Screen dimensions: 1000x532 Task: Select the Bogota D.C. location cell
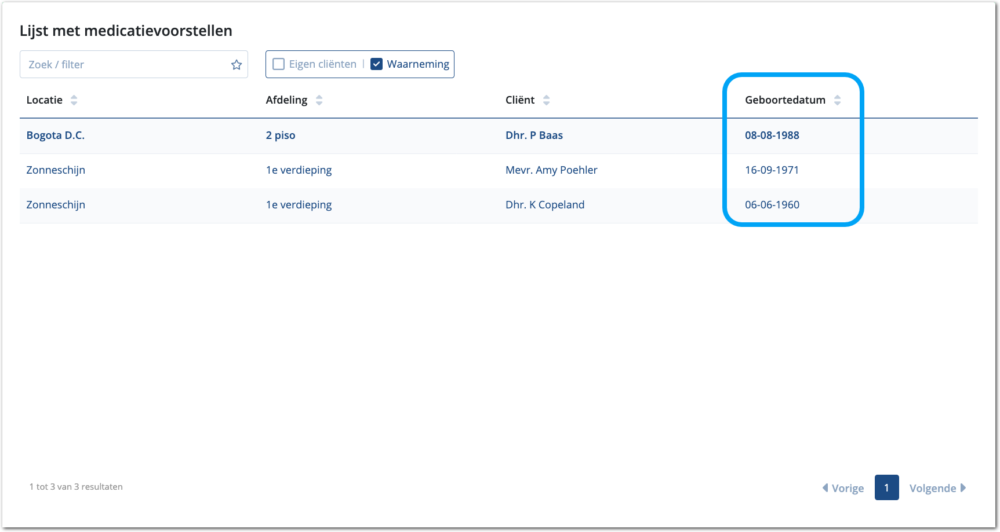click(56, 135)
